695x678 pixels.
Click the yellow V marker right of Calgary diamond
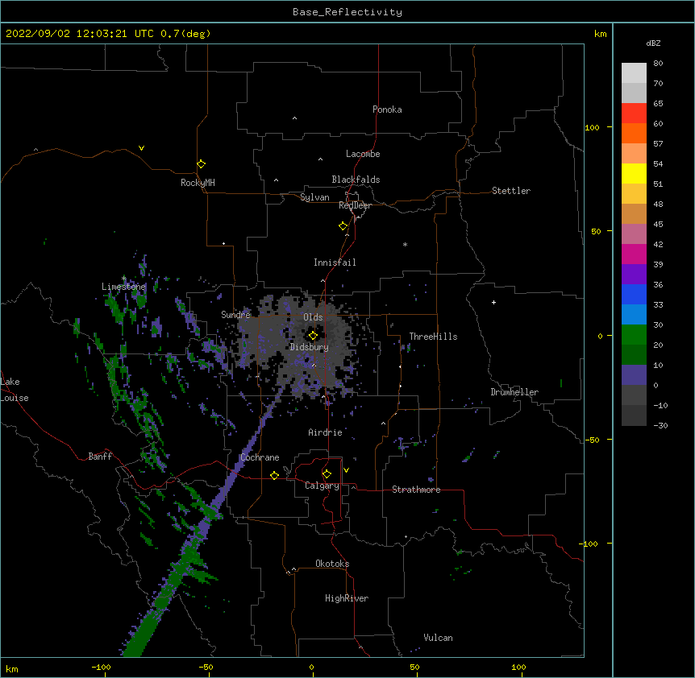[x=346, y=470]
